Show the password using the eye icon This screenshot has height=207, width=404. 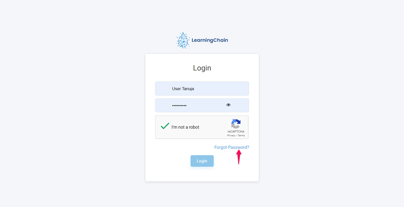click(x=228, y=105)
